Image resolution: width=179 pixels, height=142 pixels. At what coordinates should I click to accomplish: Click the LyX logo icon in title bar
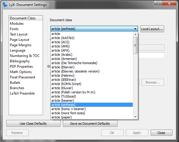[x=5, y=5]
